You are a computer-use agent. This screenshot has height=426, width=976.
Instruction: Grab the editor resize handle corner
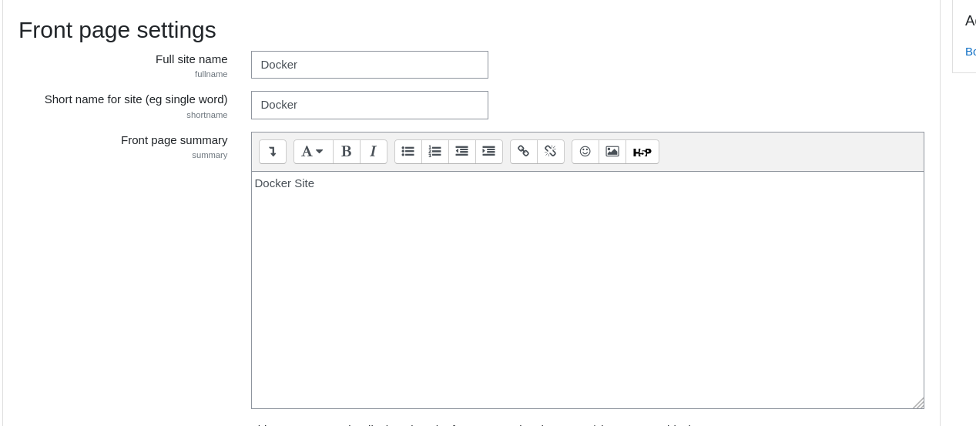click(x=918, y=403)
